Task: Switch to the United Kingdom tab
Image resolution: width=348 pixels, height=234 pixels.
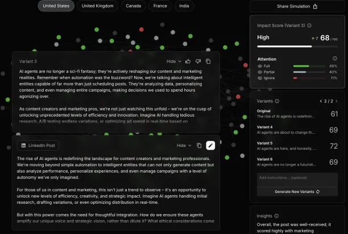Action: click(x=97, y=6)
